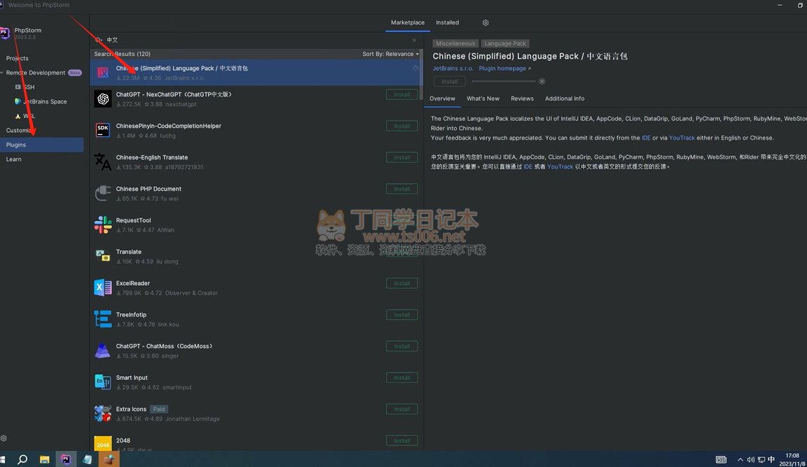This screenshot has width=807, height=467.
Task: Switch to the Installed tab
Action: (x=447, y=22)
